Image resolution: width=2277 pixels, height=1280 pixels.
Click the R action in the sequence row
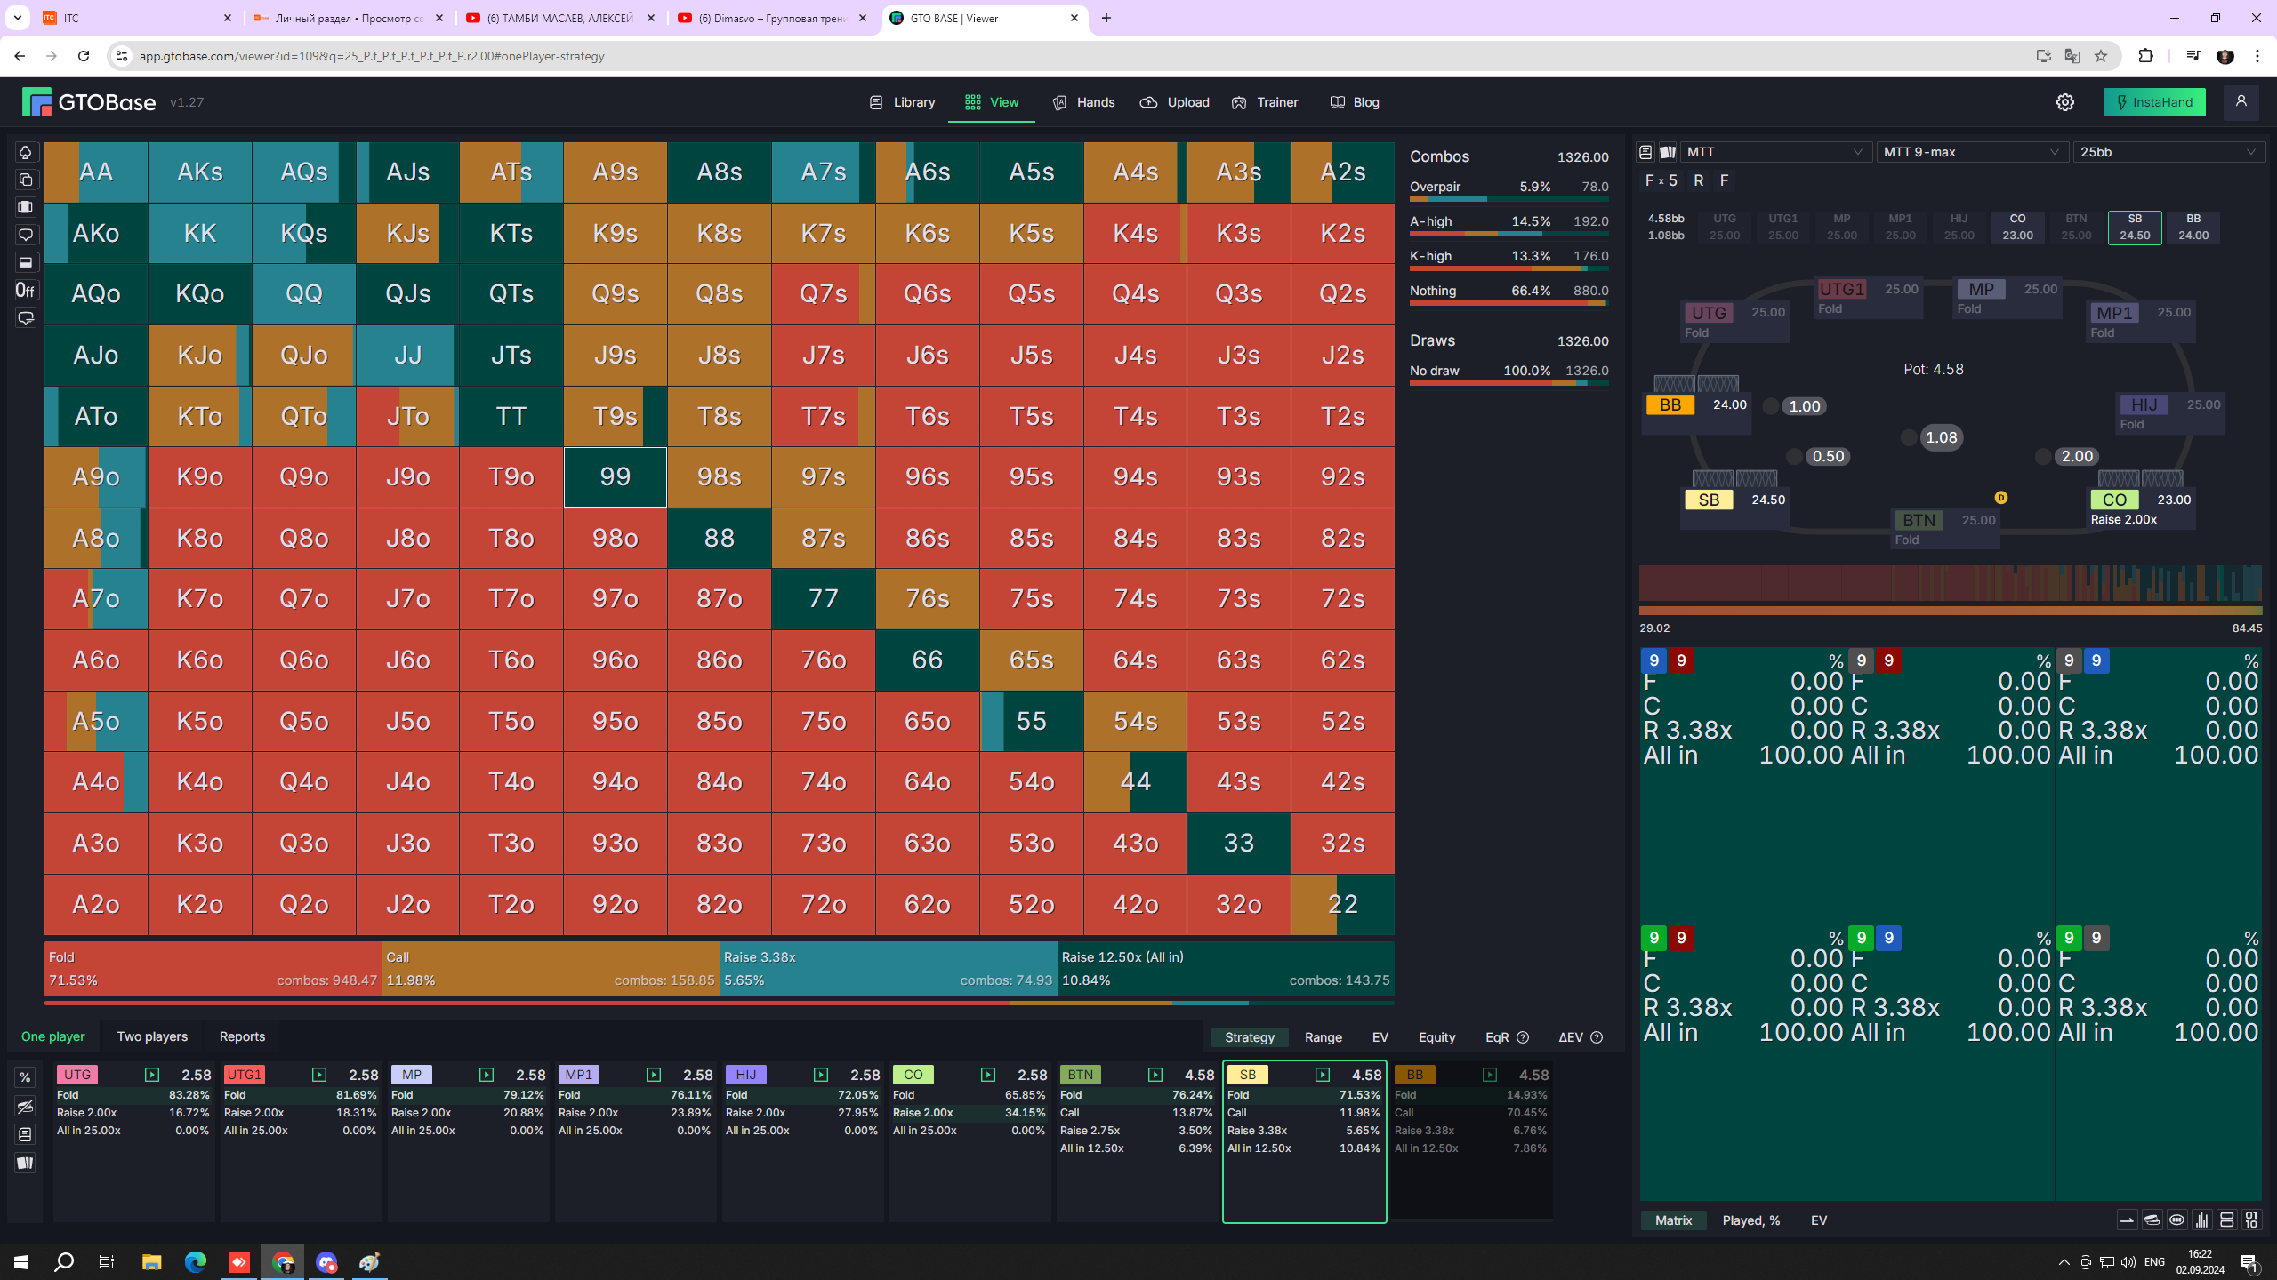pyautogui.click(x=1699, y=180)
